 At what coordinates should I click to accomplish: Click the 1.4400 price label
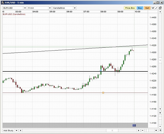[x=153, y=18]
